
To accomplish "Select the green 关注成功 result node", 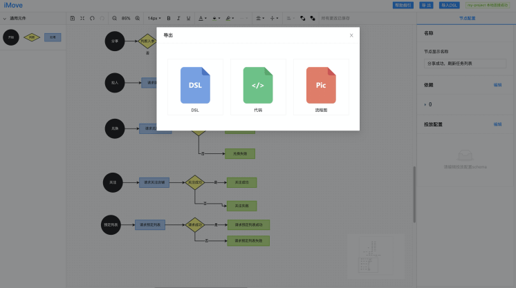I will click(241, 182).
